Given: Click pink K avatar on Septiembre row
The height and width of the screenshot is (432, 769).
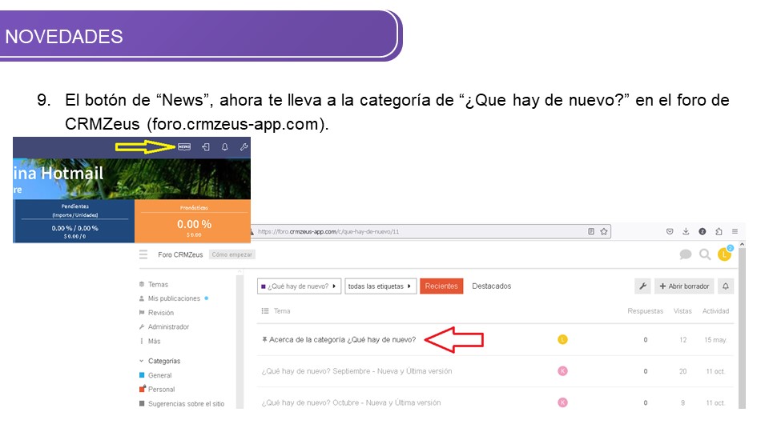Looking at the screenshot, I should tap(562, 370).
